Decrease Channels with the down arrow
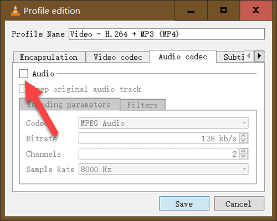This screenshot has height=221, width=277. click(243, 156)
